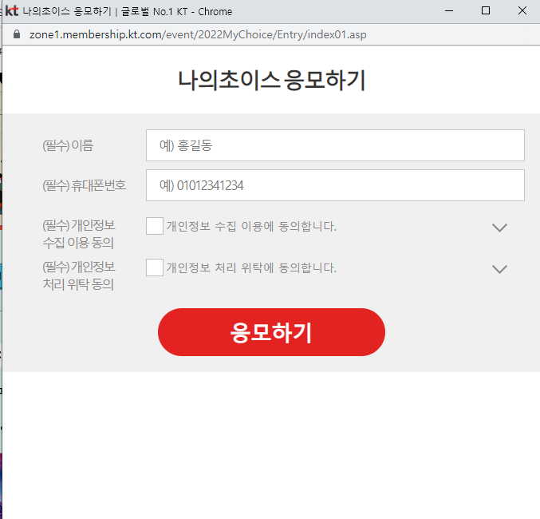Maximize the Chrome popup window
Image resolution: width=540 pixels, height=519 pixels.
point(486,10)
